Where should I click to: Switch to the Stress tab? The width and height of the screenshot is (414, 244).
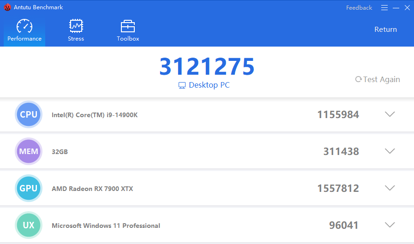[76, 30]
